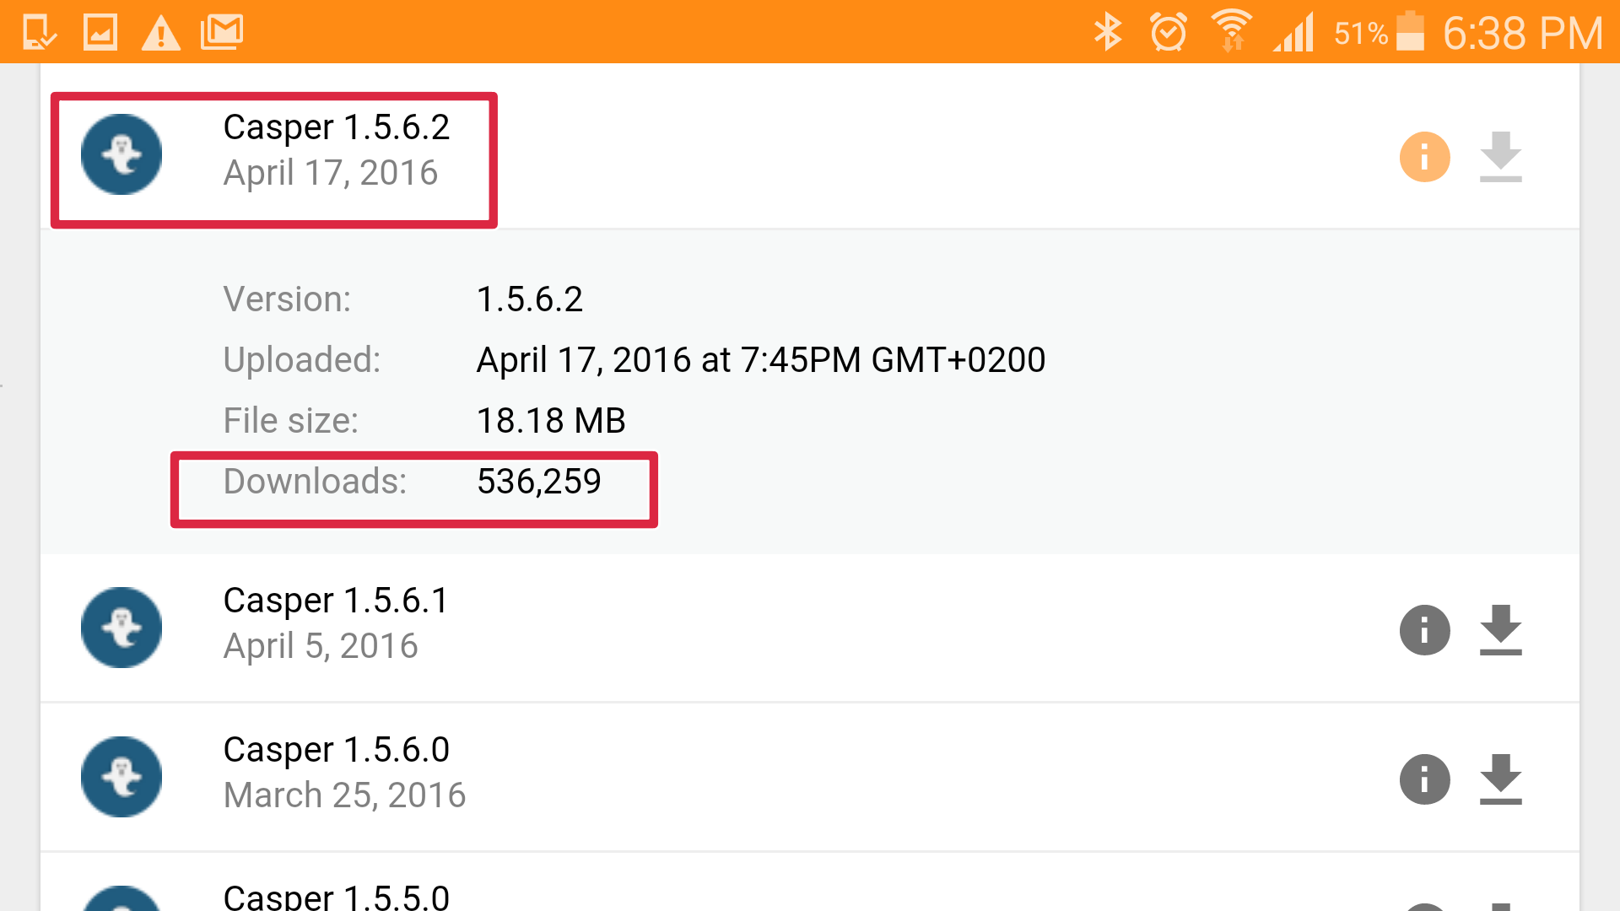Download Casper 1.5.6.1
Image resolution: width=1620 pixels, height=911 pixels.
pos(1500,630)
